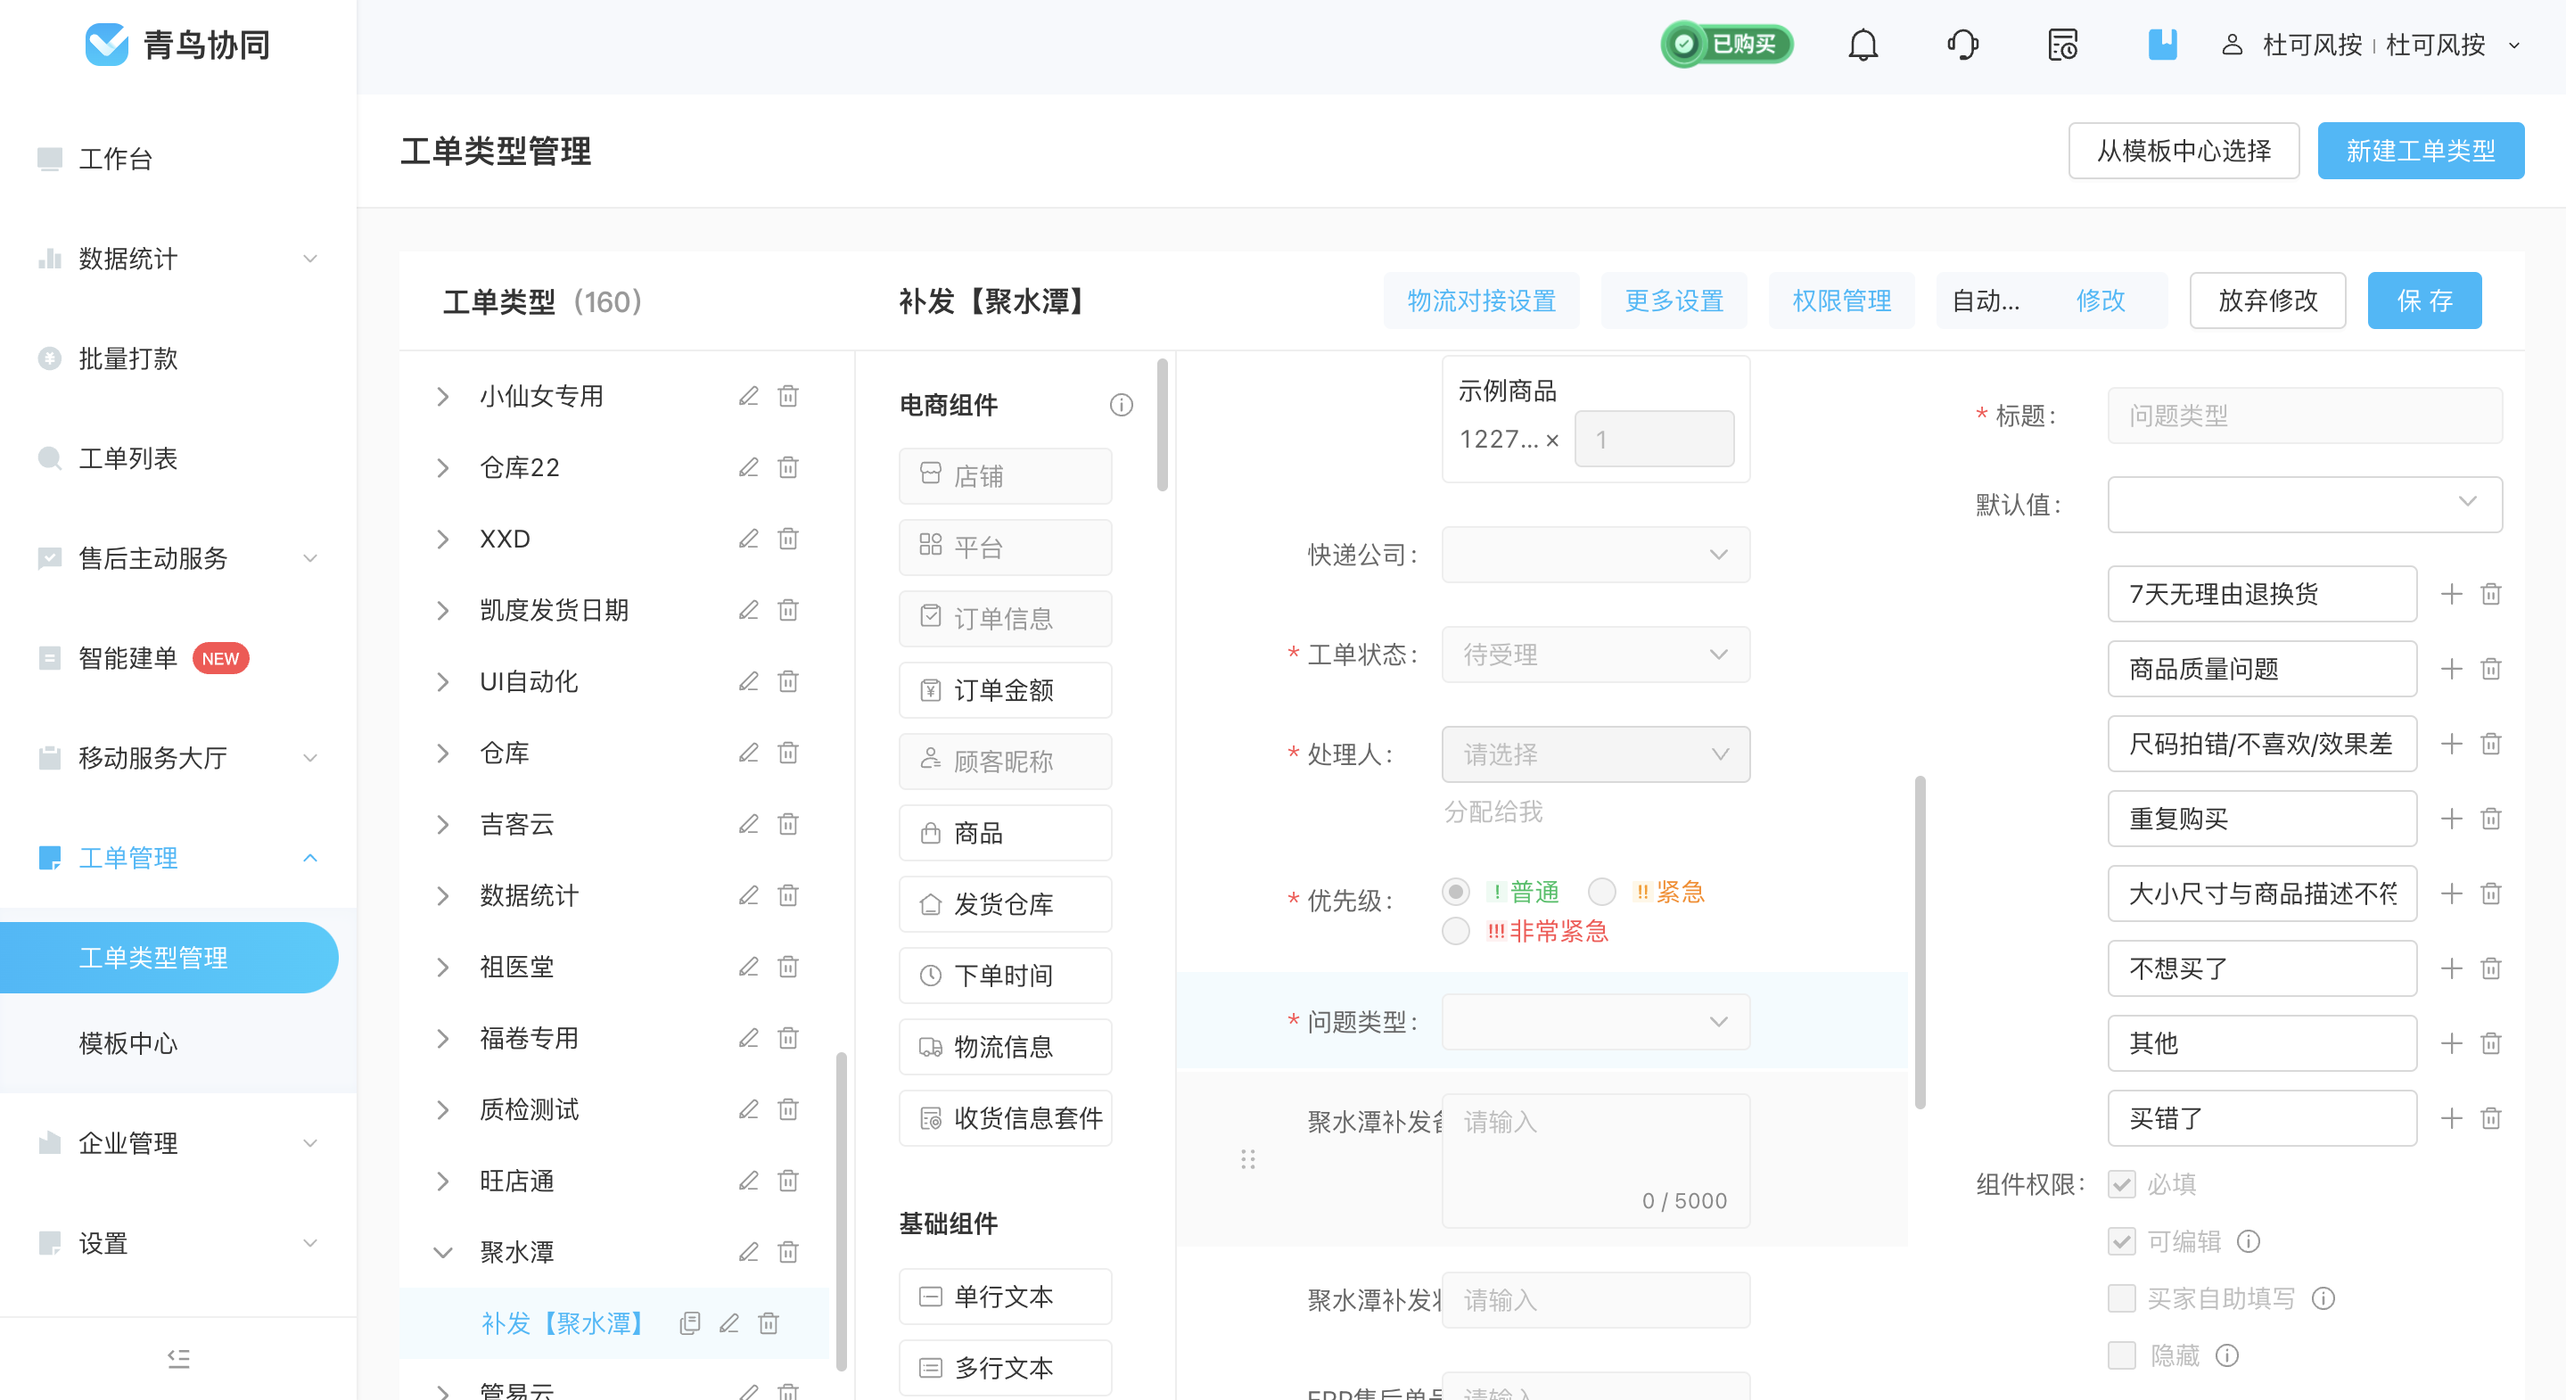2566x1400 pixels.
Task: Go to 批量打款 in sidebar
Action: 127,358
